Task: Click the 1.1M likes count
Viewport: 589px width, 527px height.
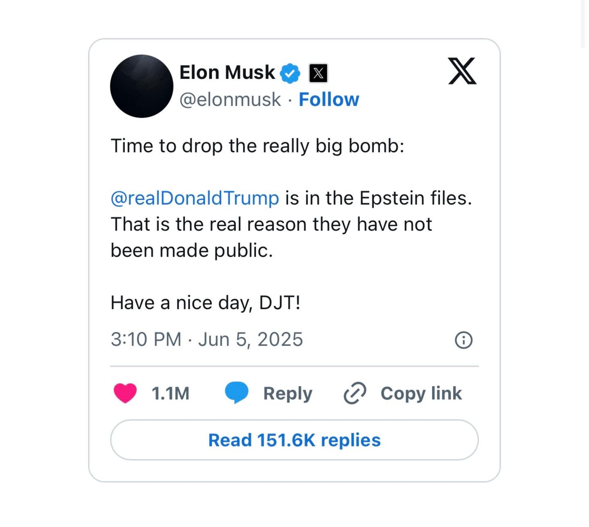Action: (171, 394)
